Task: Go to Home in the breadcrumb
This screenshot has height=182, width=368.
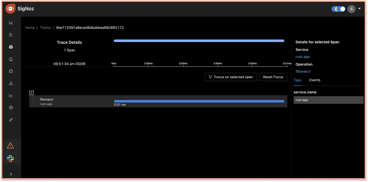Action: 30,28
